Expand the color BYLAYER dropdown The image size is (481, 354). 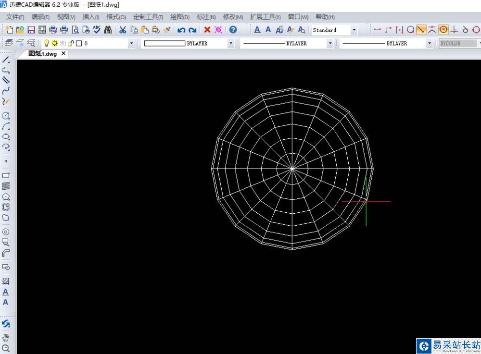tap(231, 43)
